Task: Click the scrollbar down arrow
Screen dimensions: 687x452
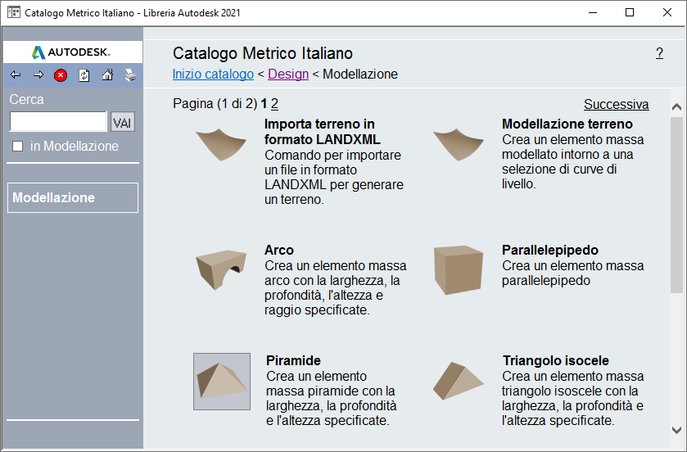Action: point(676,429)
